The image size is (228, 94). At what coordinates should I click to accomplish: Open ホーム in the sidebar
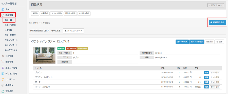point(8,9)
